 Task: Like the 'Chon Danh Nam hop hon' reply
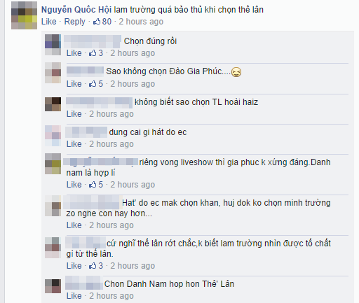pyautogui.click(x=74, y=296)
